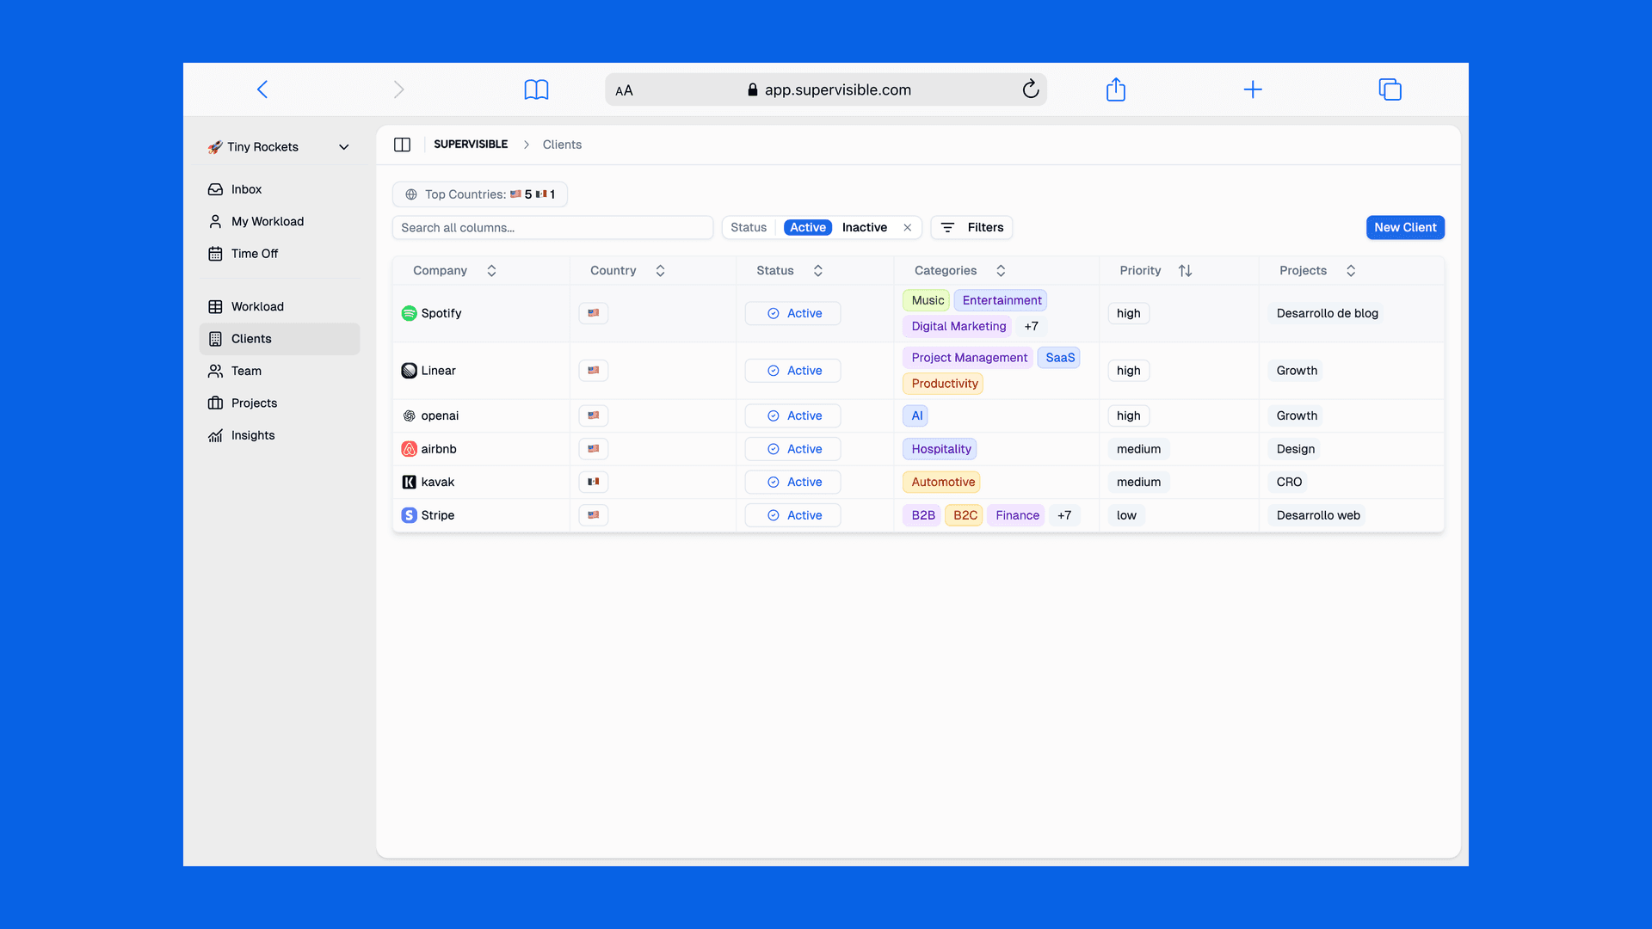The height and width of the screenshot is (929, 1652).
Task: Select Clients in the sidebar
Action: tap(280, 339)
